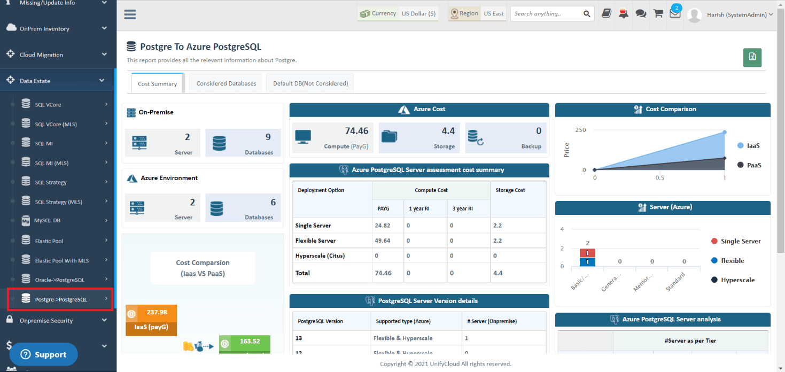The image size is (785, 372).
Task: Open the mail icon with badge 2
Action: tap(675, 13)
